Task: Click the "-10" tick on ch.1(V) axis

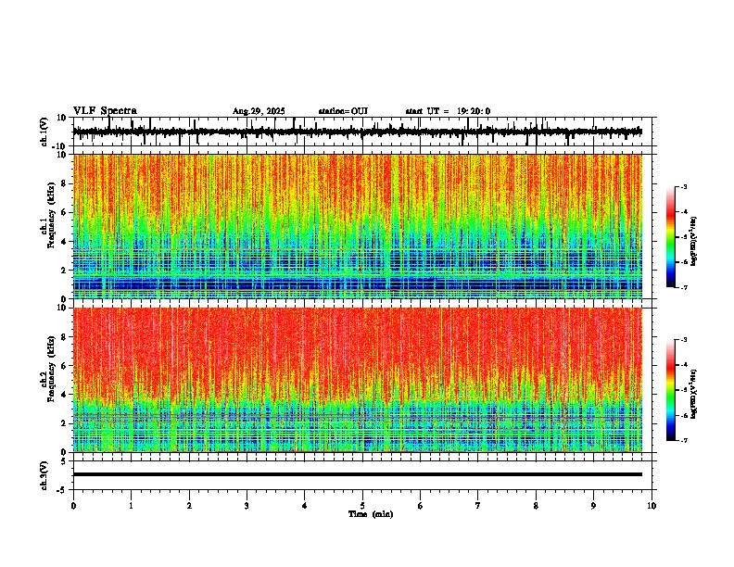Action: [60, 146]
